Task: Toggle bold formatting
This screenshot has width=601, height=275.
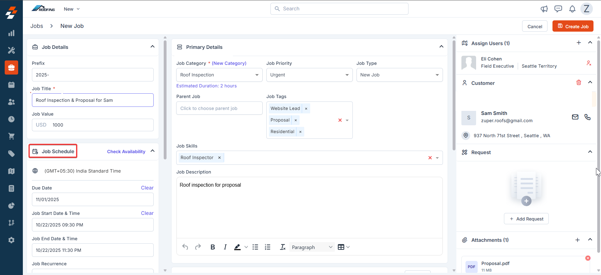Action: tap(213, 247)
